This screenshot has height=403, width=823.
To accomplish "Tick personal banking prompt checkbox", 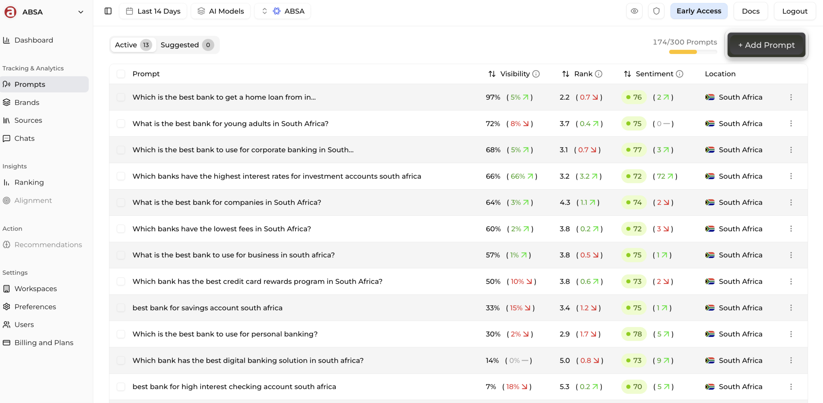I will tap(121, 334).
